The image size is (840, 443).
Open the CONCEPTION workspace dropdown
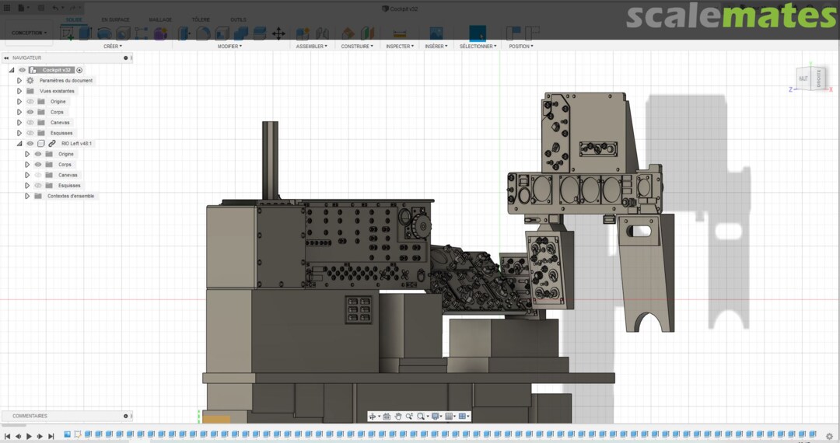(x=29, y=33)
